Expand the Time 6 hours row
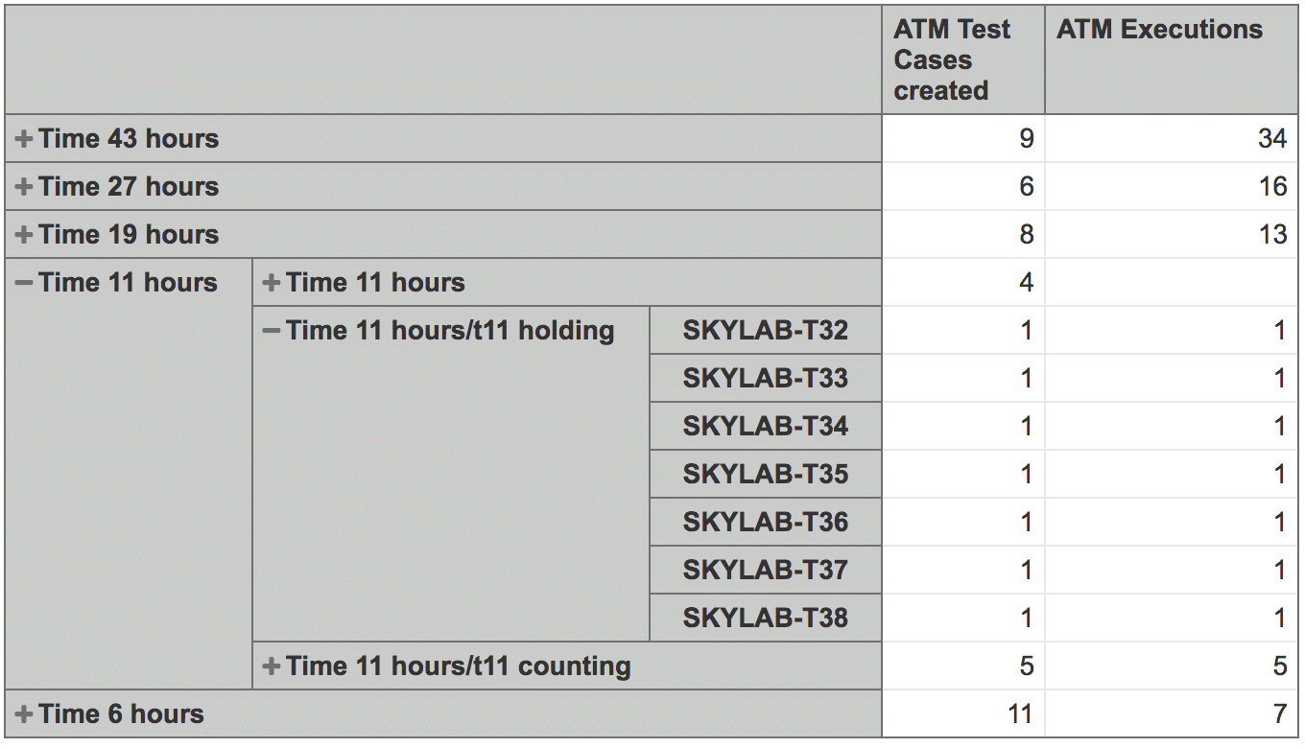Image resolution: width=1305 pixels, height=748 pixels. click(24, 714)
